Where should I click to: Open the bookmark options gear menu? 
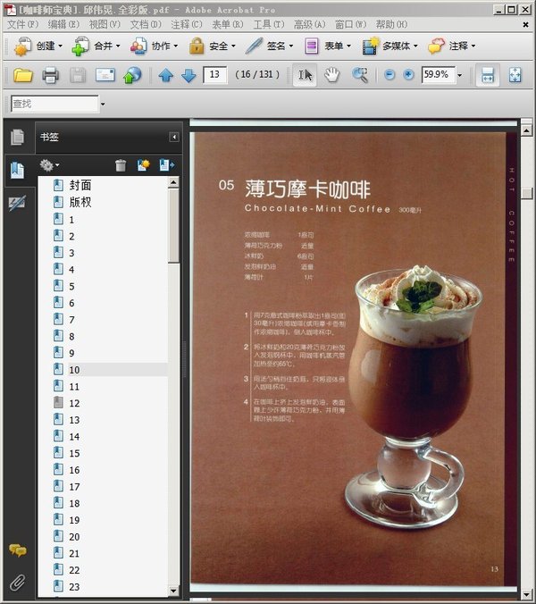pos(50,165)
